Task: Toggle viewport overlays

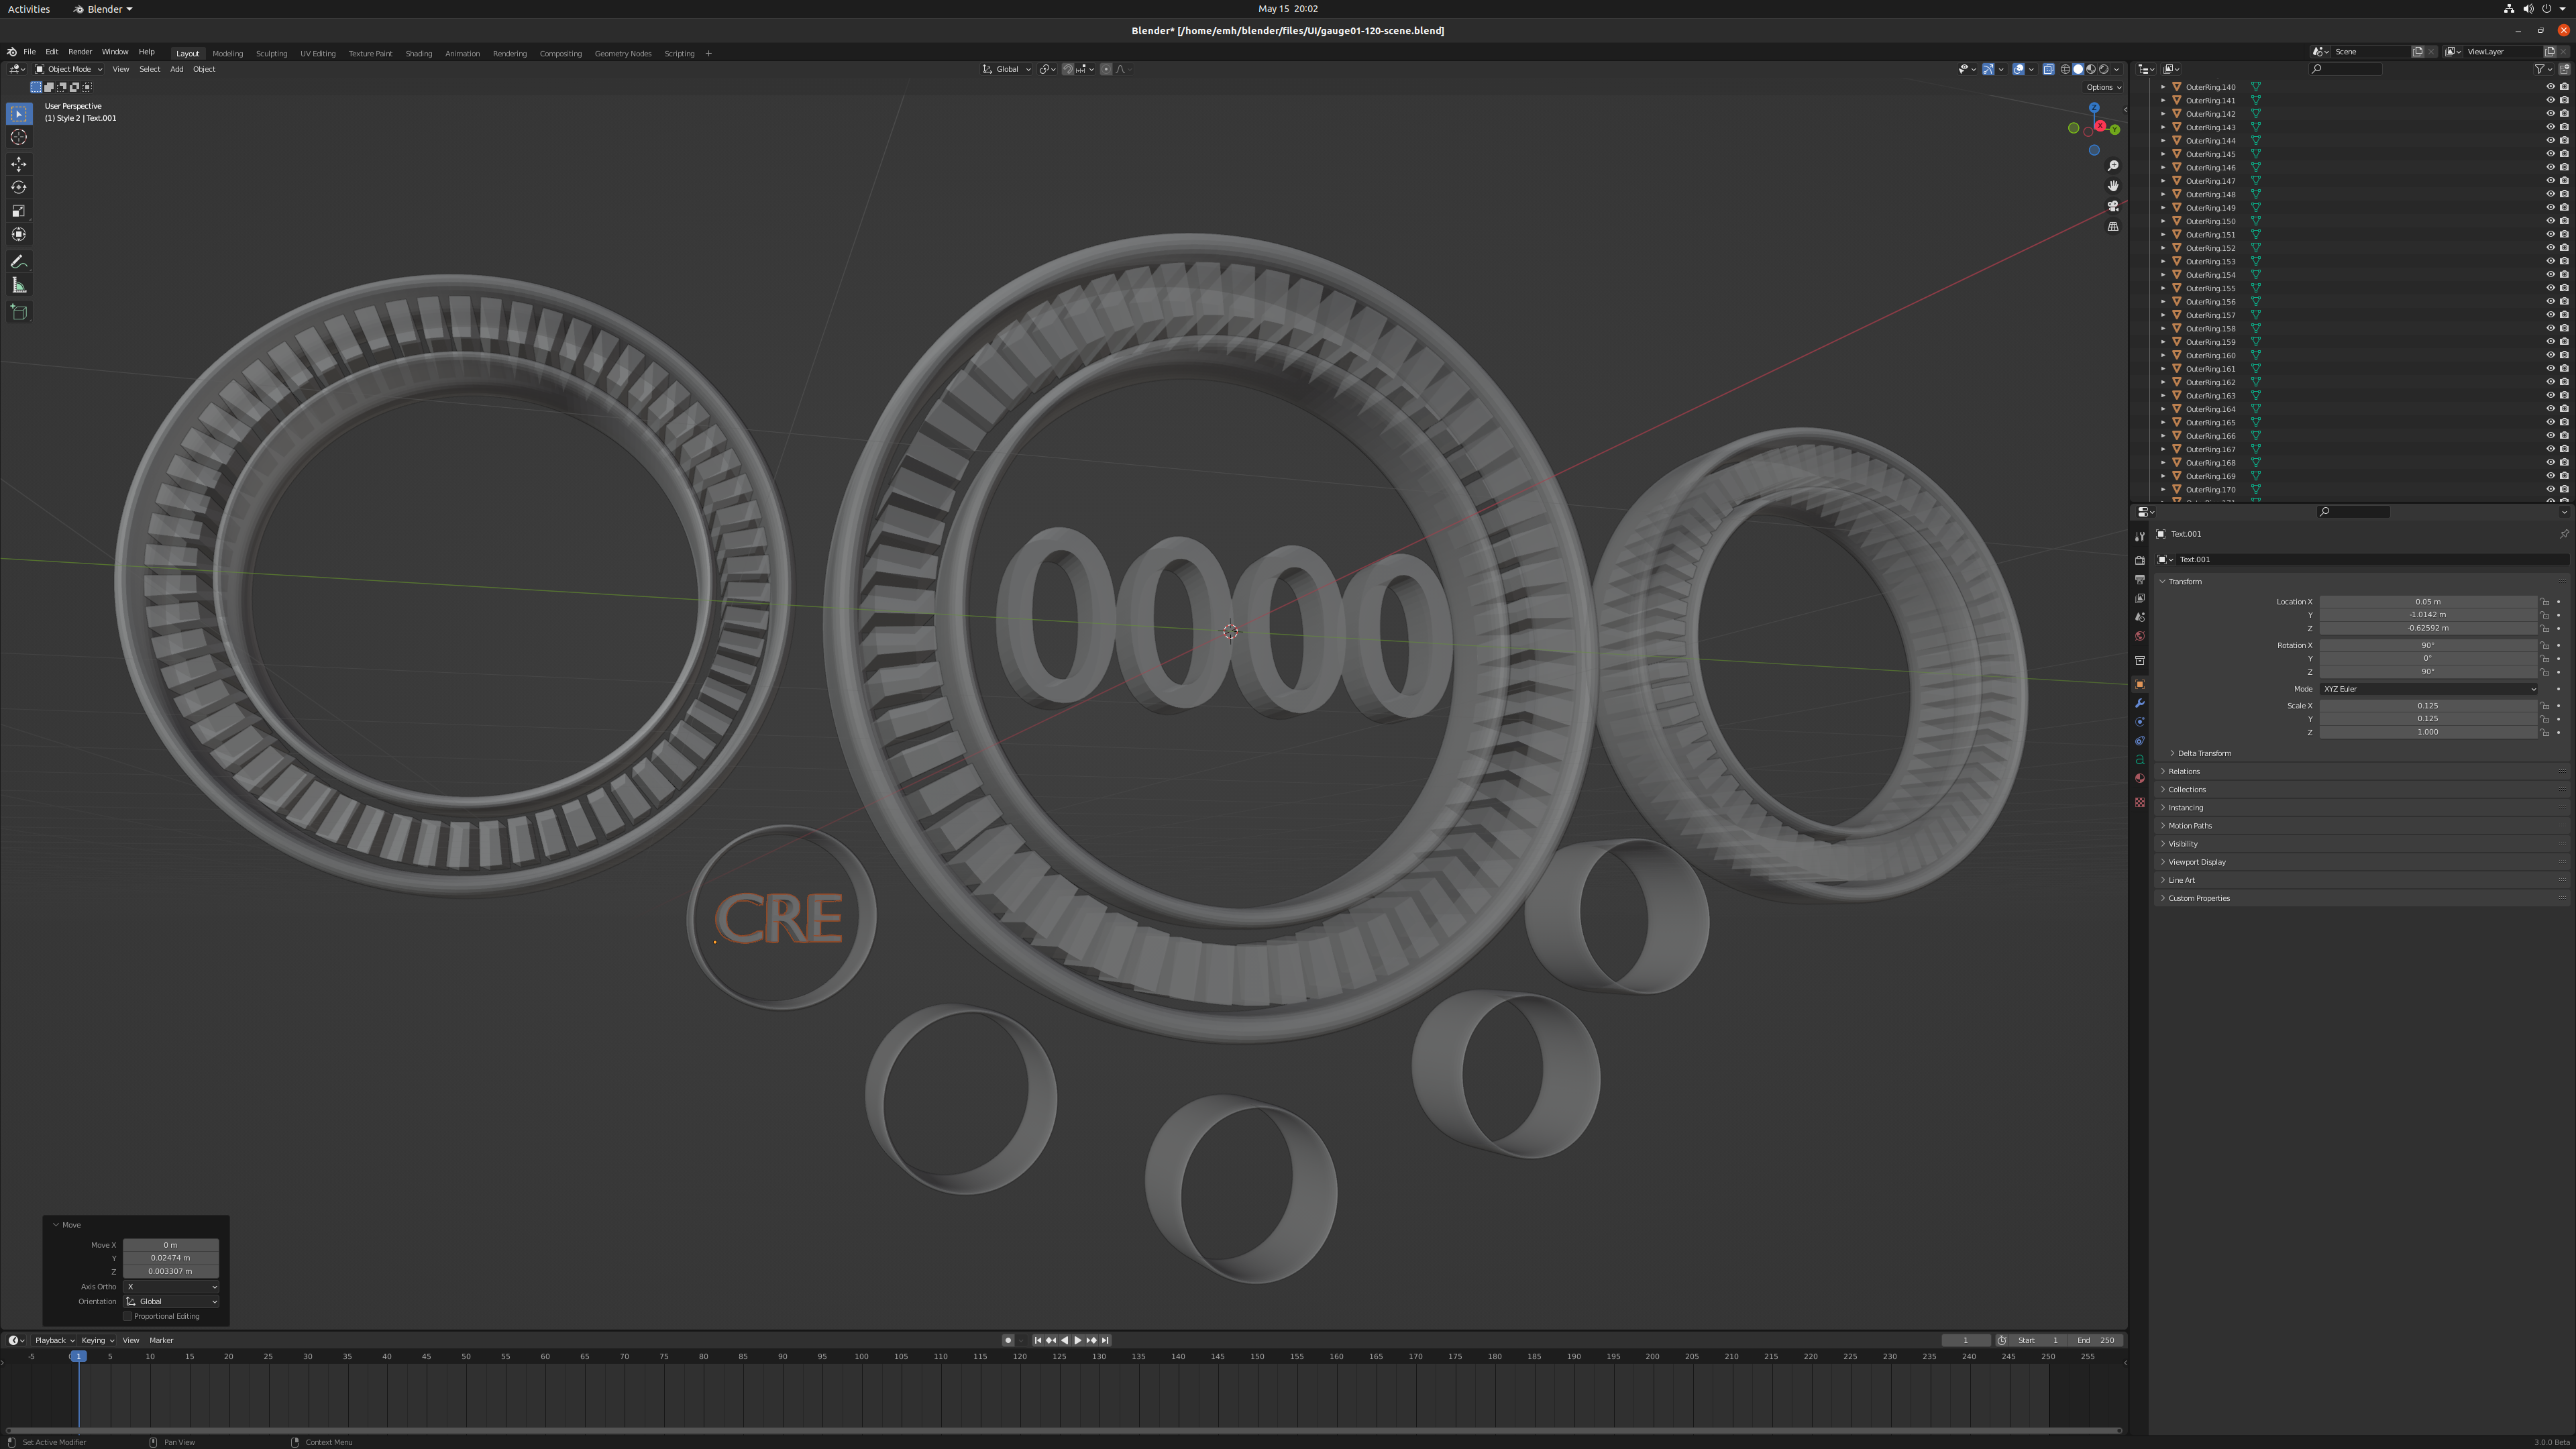Action: 2019,69
